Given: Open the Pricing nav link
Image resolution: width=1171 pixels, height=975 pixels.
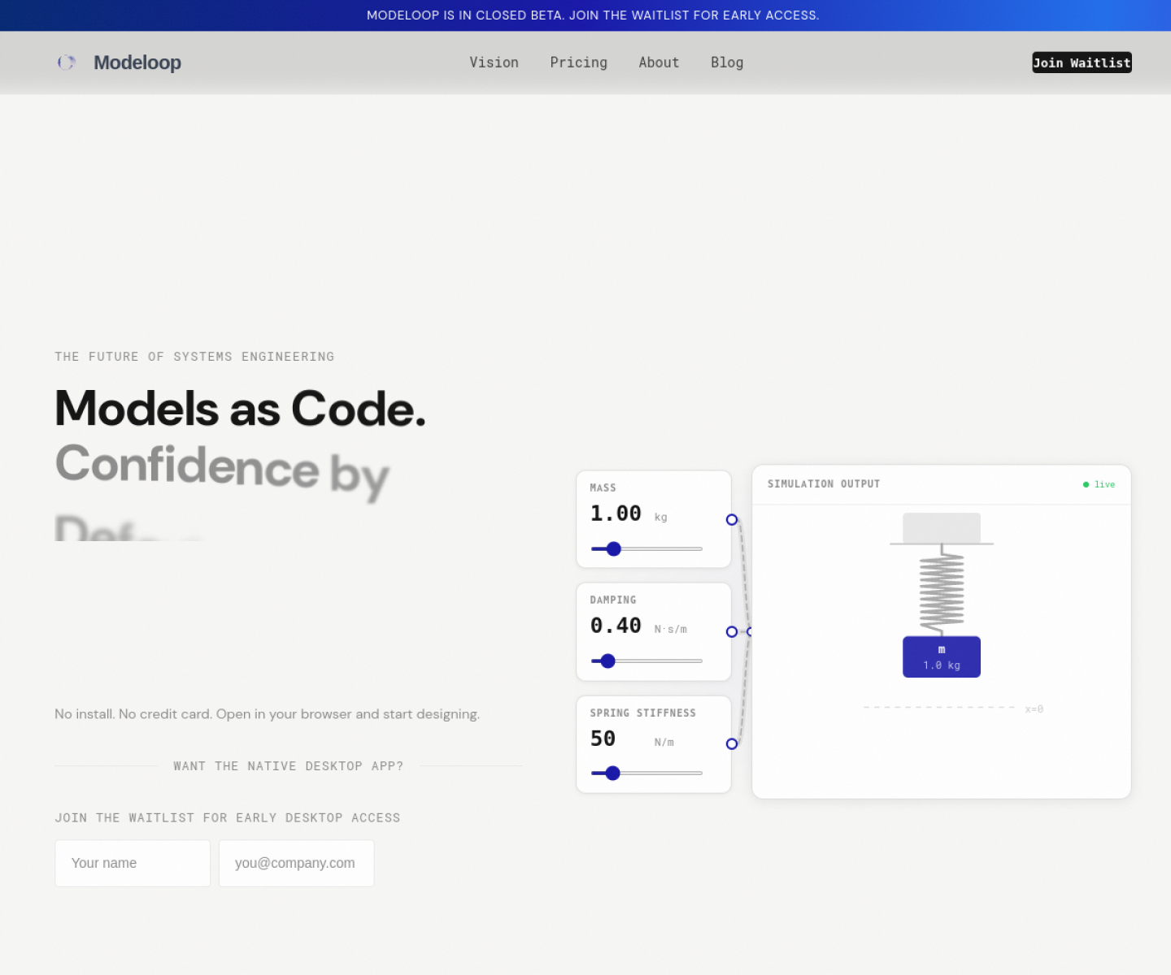Looking at the screenshot, I should (578, 63).
